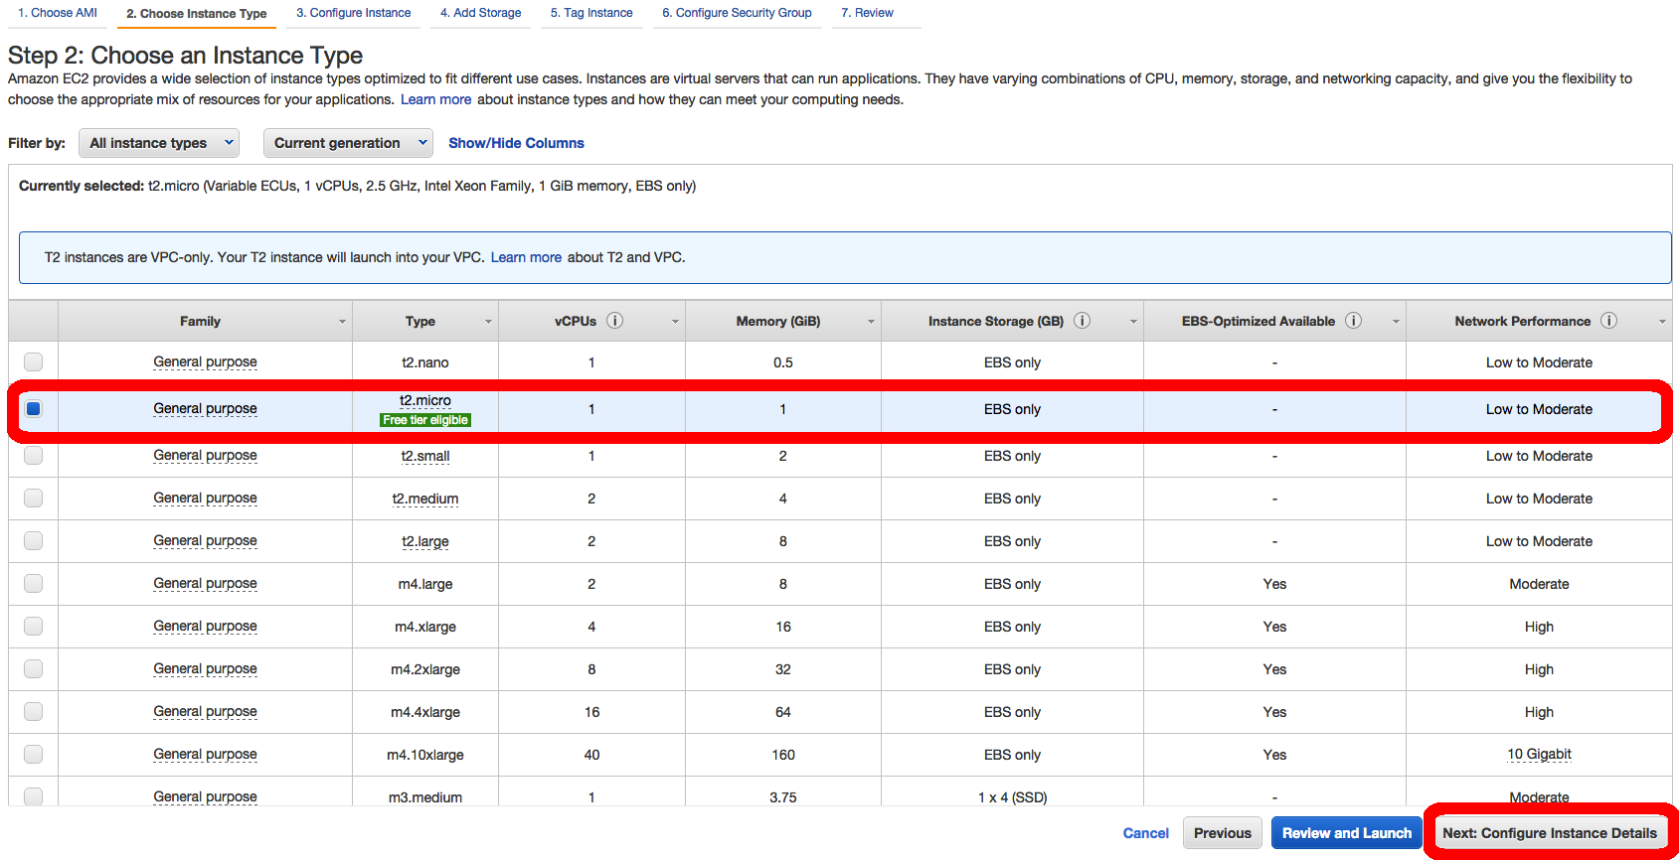Open the 10 Gigabit network performance link

coord(1539,755)
